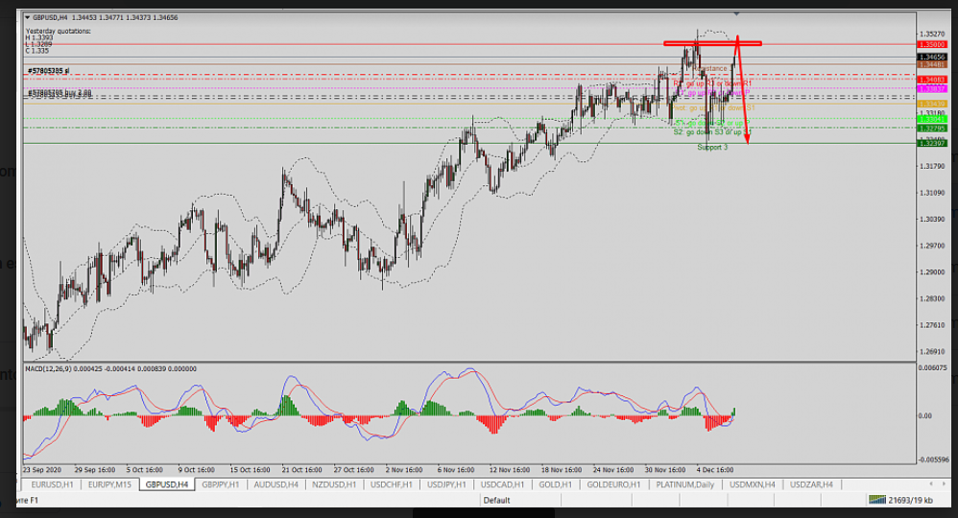958x518 pixels.
Task: Click the triangle icon beside GBPUSD,H4 title
Action: click(x=26, y=17)
